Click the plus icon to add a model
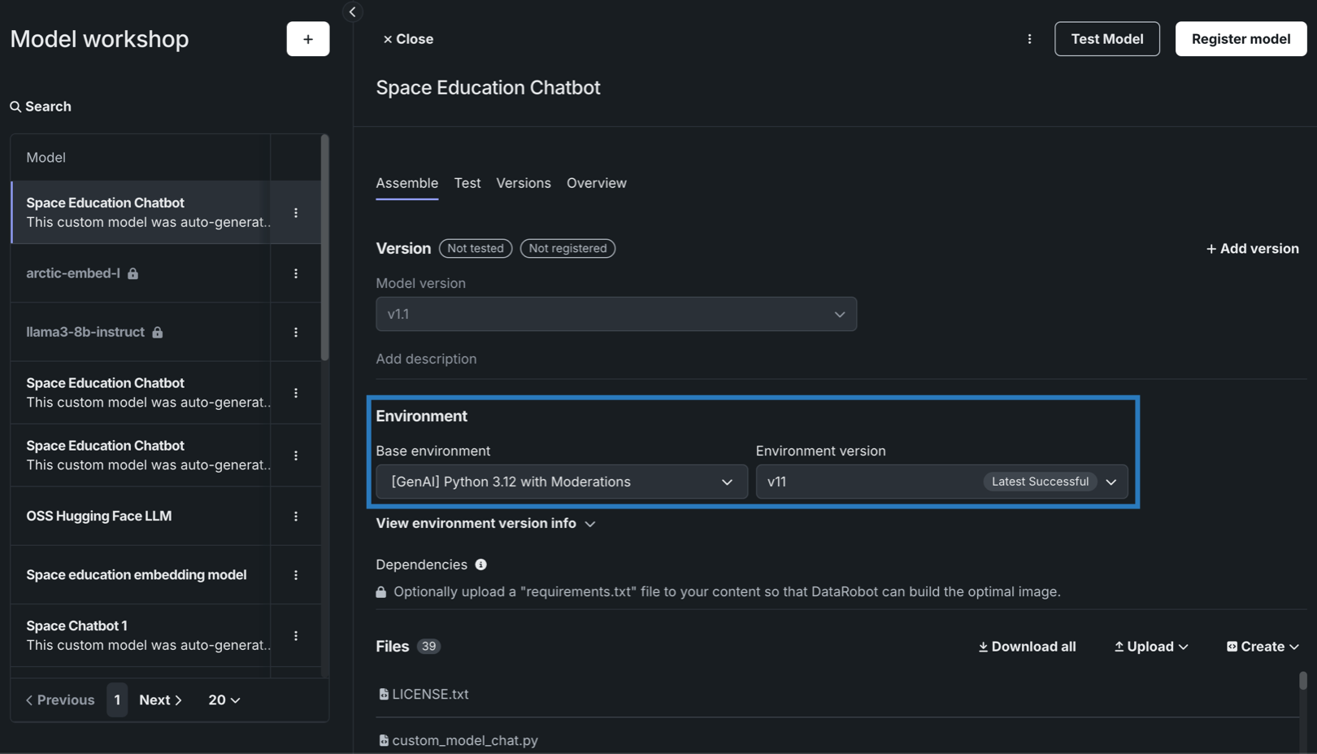This screenshot has width=1317, height=754. (x=307, y=39)
